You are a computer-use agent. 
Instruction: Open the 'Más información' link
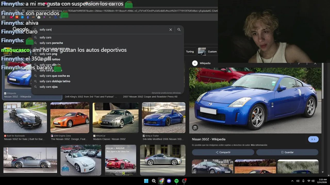pos(259,145)
